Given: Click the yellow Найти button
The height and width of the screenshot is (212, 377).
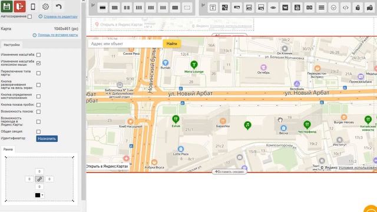Looking at the screenshot, I should (171, 44).
